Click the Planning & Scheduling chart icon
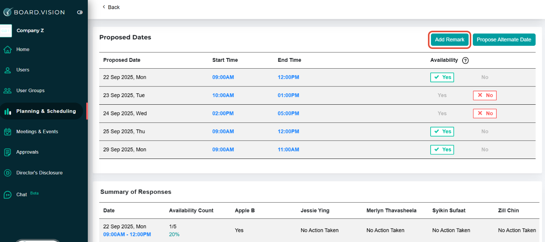Image resolution: width=545 pixels, height=242 pixels. pyautogui.click(x=8, y=112)
